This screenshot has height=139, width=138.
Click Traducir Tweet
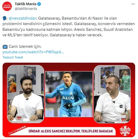[x=13, y=57]
